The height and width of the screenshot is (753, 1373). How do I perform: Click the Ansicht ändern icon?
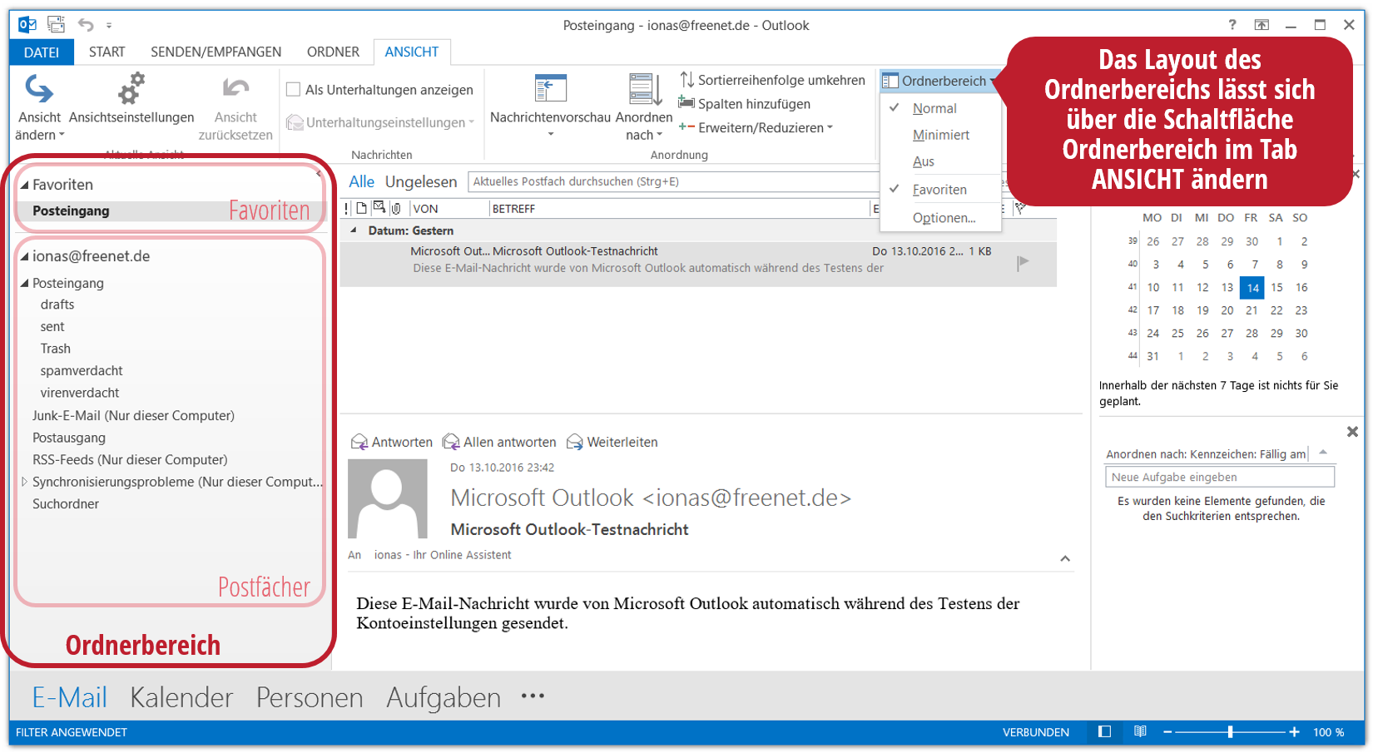click(39, 88)
